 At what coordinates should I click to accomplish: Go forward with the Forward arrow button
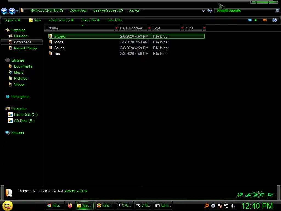coord(12,11)
